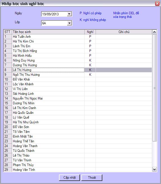Select the Tên học sinh column header
This screenshot has width=161, height=184.
point(48,32)
